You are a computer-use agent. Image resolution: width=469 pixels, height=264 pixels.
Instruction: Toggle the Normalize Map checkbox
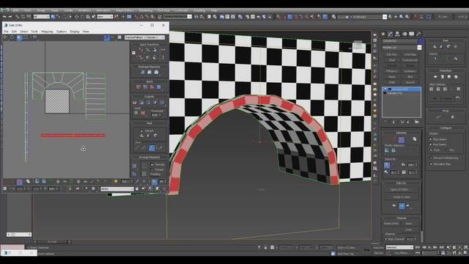coord(431,164)
